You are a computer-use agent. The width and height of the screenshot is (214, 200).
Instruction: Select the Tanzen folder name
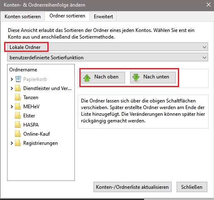31,98
